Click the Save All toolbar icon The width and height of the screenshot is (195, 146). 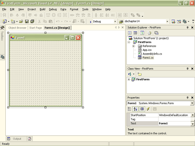[32, 21]
